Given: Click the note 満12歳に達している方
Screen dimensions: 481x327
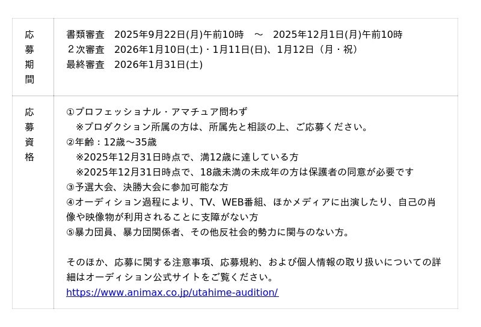Looking at the screenshot, I should [x=187, y=157].
